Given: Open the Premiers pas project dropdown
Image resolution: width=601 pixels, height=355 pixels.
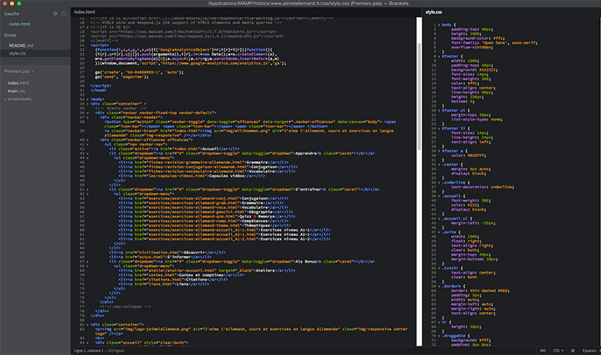Looking at the screenshot, I should [x=19, y=71].
